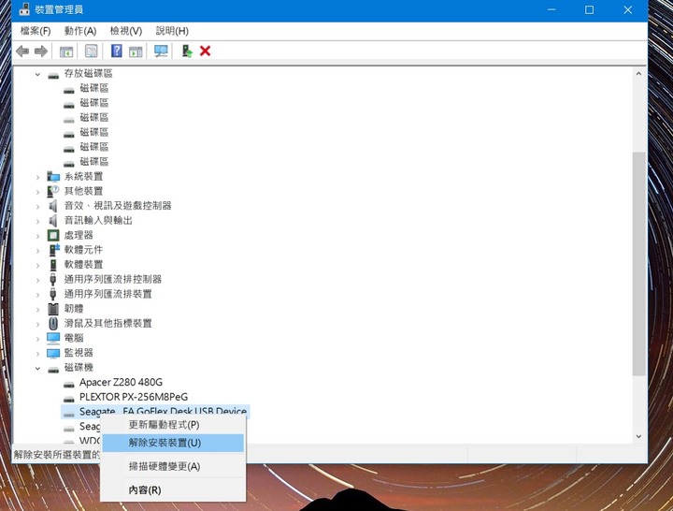Click the USB icon beside 通用序列匯流排控制器

[x=52, y=279]
